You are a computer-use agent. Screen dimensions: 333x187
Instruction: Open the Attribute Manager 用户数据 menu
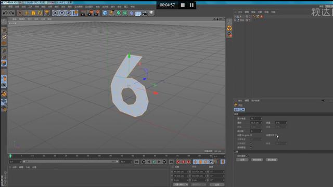(x=255, y=100)
